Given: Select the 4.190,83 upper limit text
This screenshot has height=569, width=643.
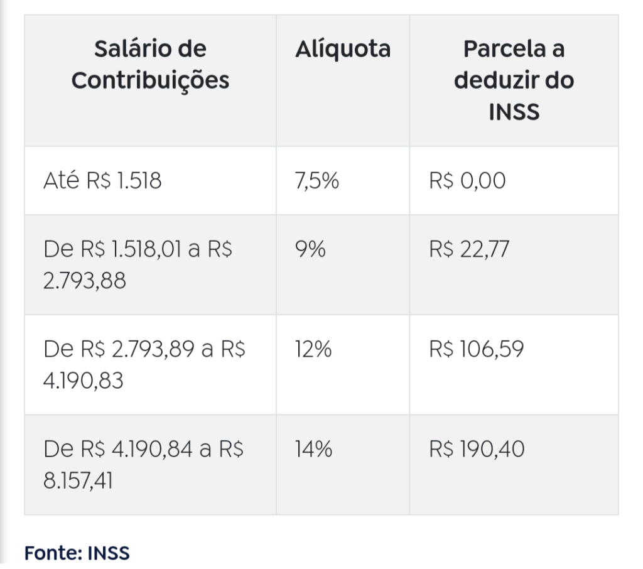Looking at the screenshot, I should tap(84, 381).
